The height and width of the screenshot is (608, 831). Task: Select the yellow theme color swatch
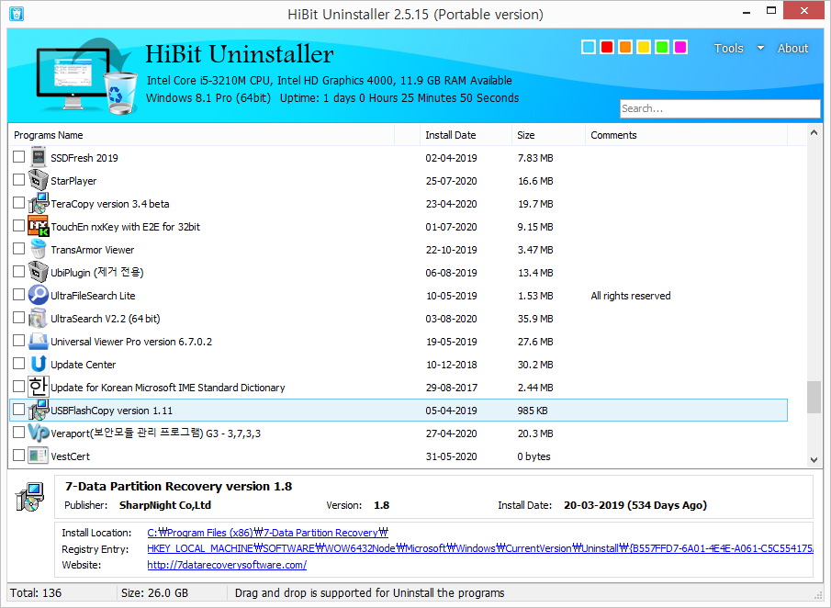point(644,47)
